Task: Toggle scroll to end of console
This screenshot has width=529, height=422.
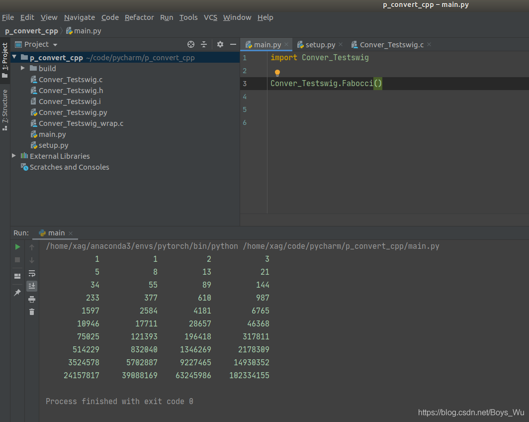Action: [32, 286]
